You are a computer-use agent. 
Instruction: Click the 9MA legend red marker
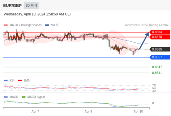20,80
